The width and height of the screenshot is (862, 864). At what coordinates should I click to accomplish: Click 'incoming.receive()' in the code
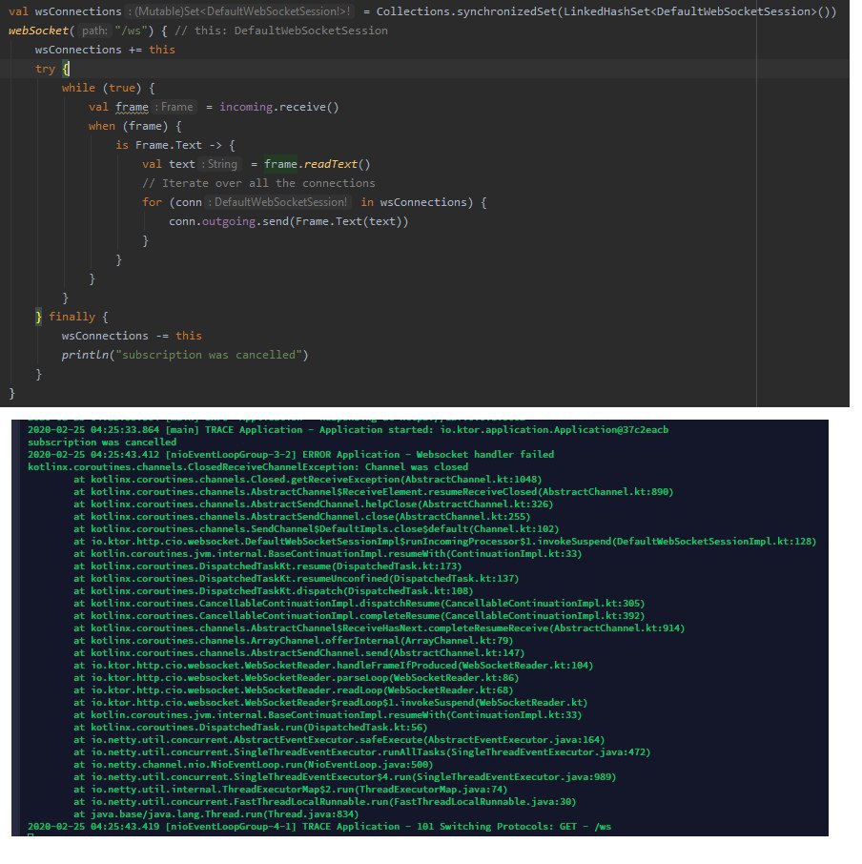click(x=278, y=107)
